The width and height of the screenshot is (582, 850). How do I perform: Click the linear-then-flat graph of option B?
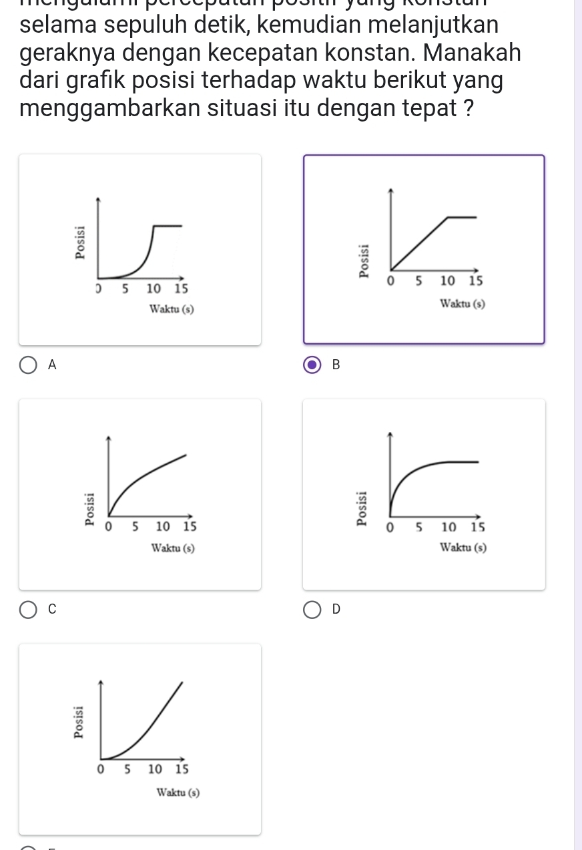click(x=424, y=250)
